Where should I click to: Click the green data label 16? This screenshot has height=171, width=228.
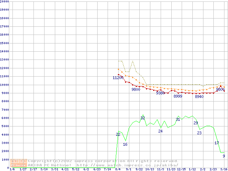[x=125, y=144]
